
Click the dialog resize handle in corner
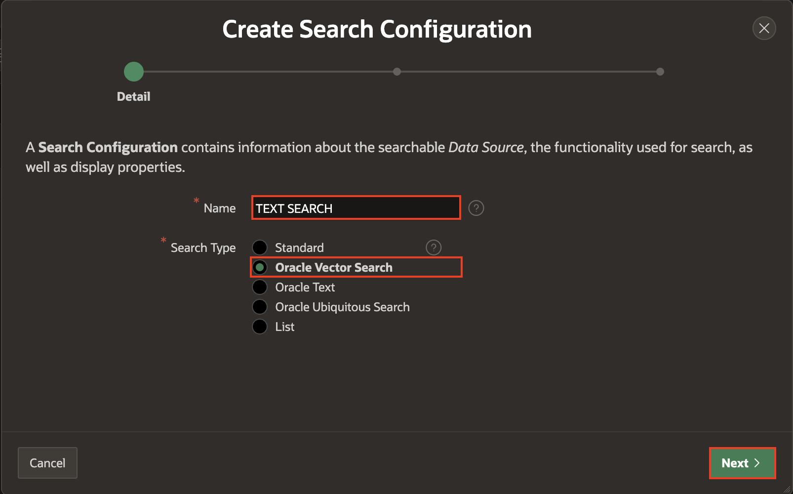[787, 489]
